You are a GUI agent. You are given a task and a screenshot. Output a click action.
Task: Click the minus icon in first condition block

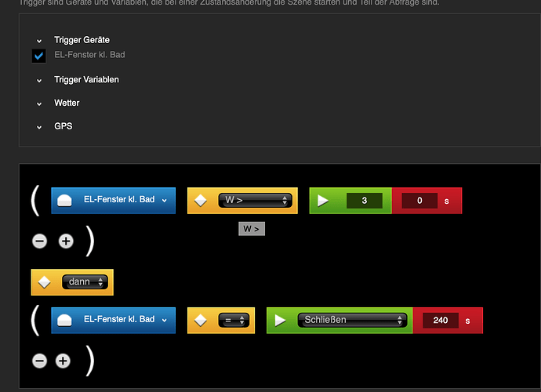40,241
